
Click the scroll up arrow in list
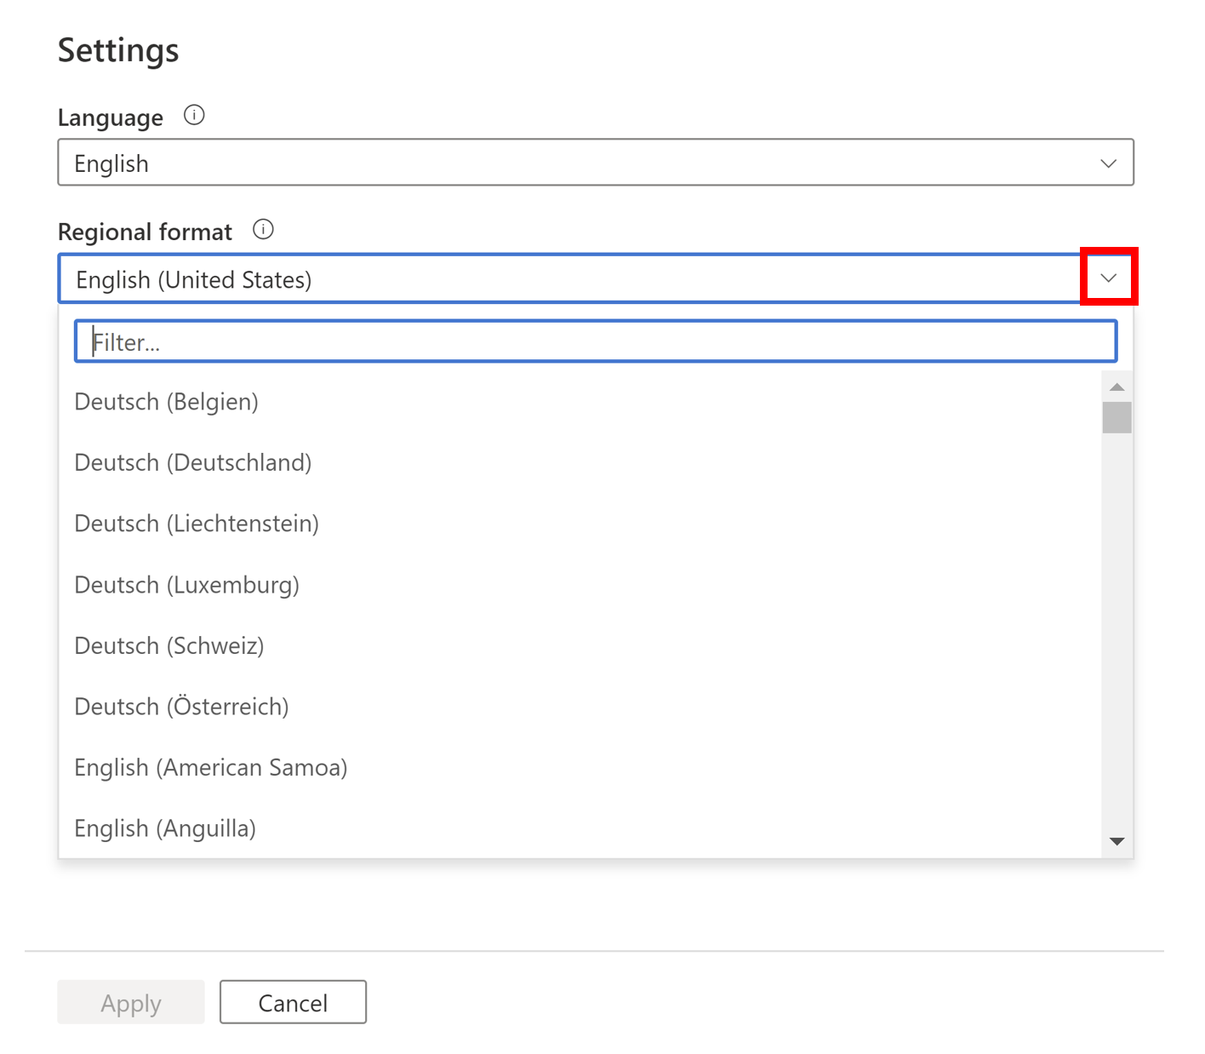click(1116, 387)
